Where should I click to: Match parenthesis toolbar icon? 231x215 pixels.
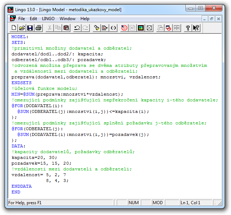click(113, 28)
